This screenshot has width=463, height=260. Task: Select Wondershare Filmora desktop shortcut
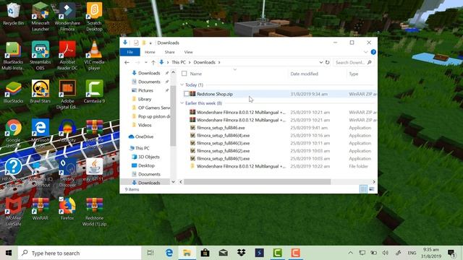(x=67, y=16)
